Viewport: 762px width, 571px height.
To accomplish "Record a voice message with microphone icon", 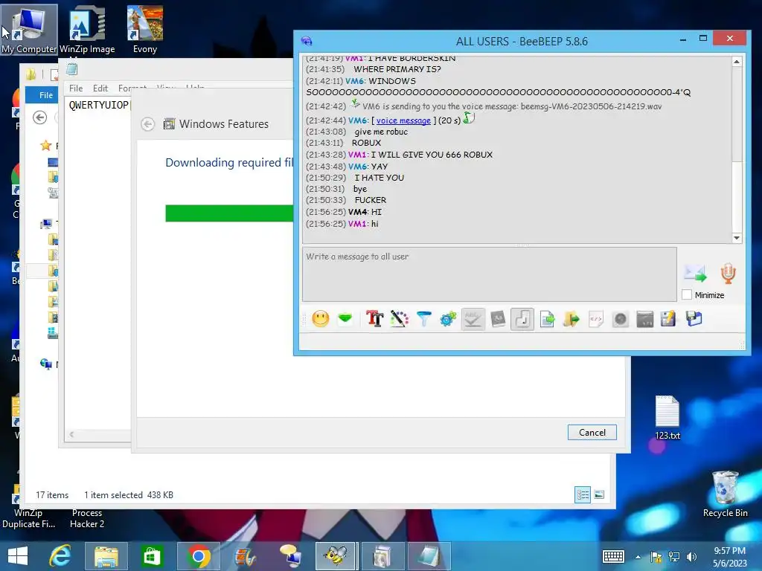I will [728, 274].
